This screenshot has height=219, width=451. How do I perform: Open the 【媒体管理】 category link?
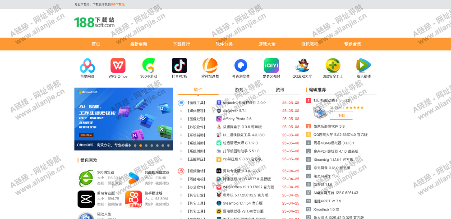(197, 111)
